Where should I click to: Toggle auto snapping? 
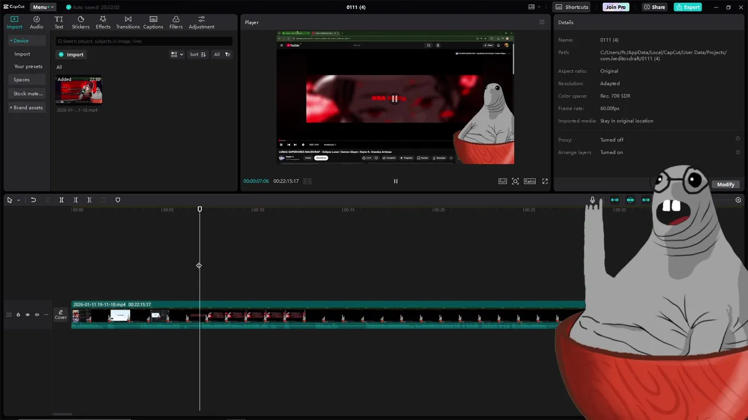(630, 200)
